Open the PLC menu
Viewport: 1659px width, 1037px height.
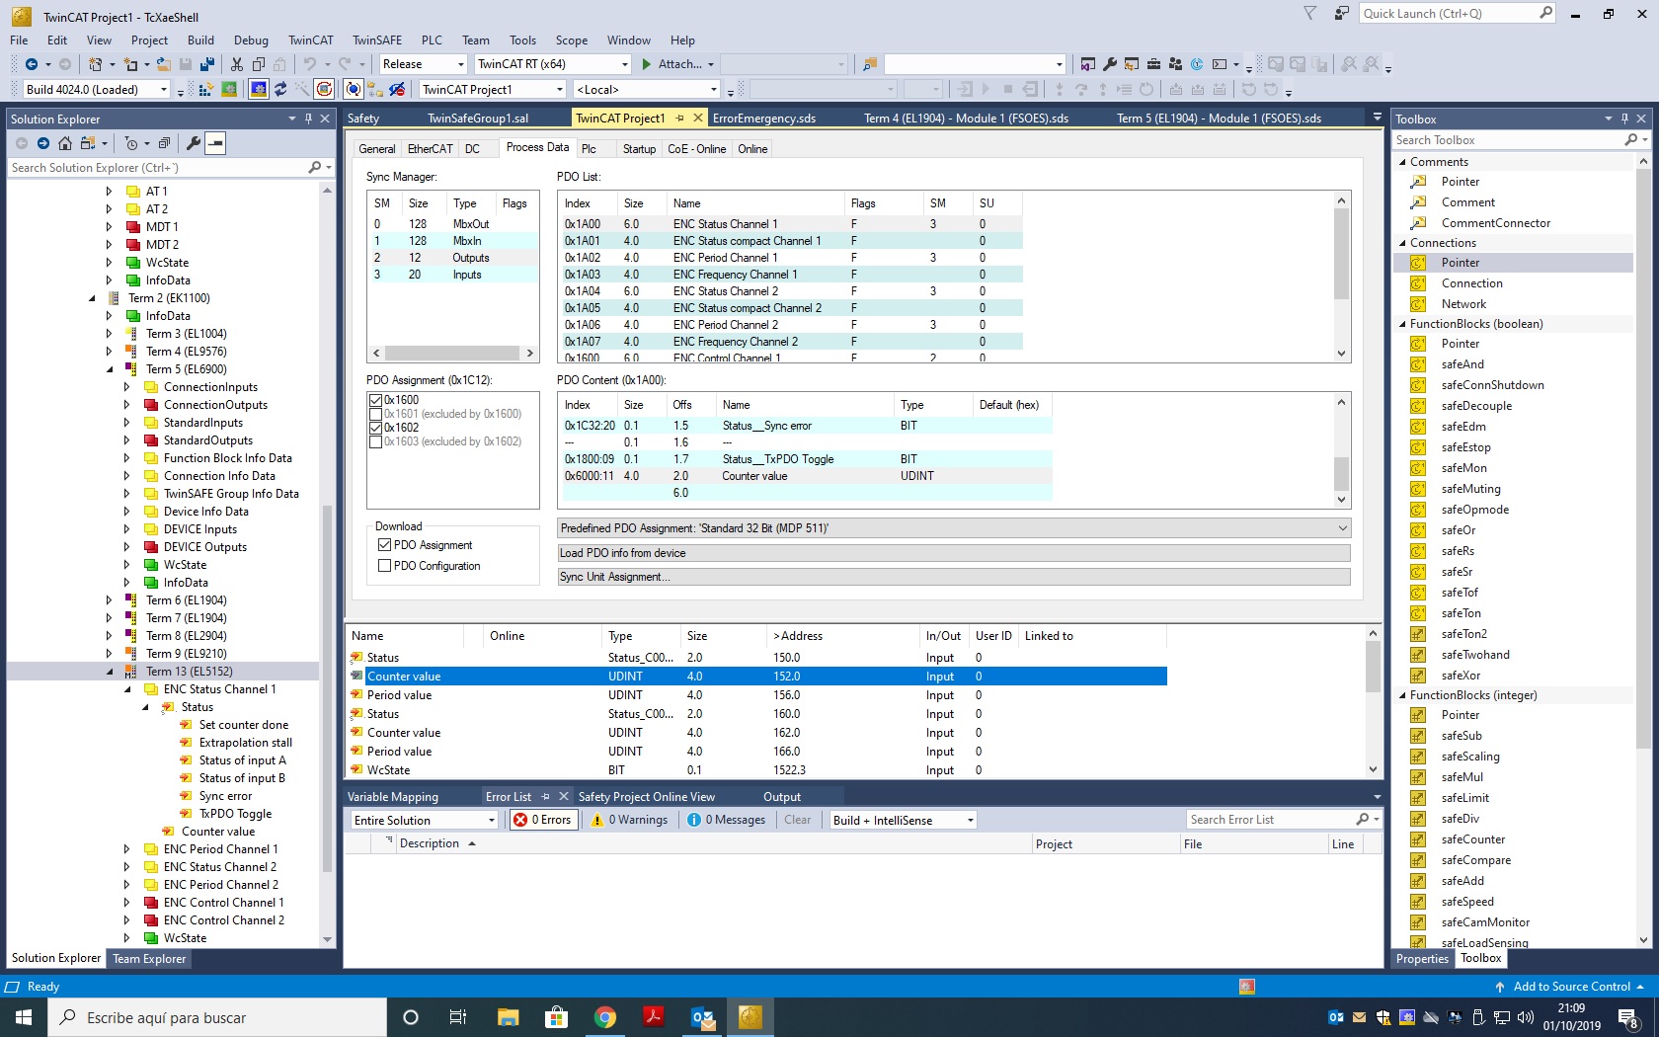432,40
